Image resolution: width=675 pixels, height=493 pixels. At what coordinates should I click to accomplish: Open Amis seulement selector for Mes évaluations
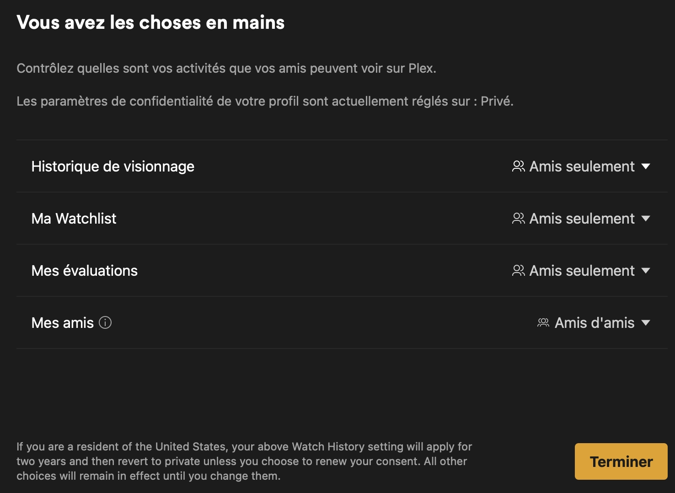pyautogui.click(x=582, y=271)
